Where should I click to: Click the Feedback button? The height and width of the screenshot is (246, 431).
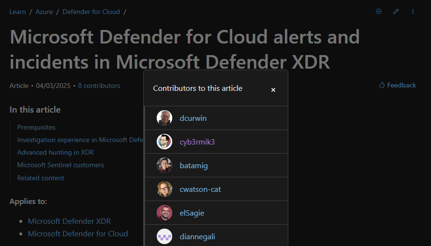tap(398, 85)
